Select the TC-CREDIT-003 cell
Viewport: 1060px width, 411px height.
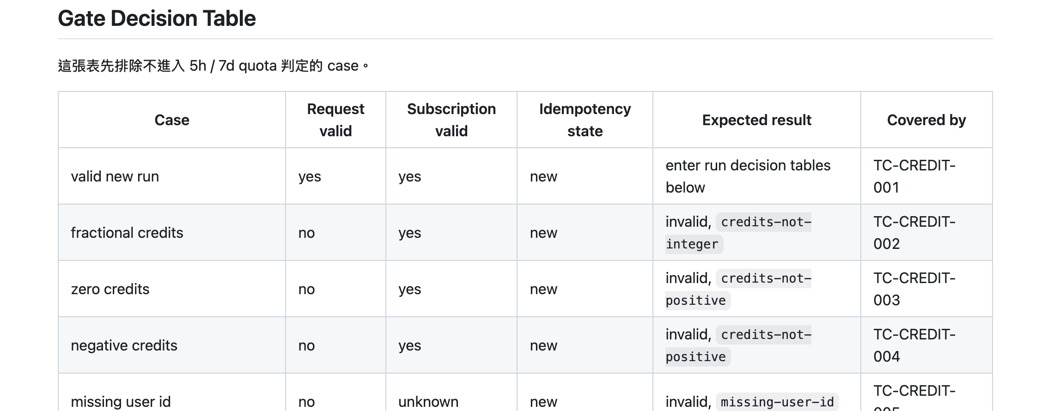926,289
